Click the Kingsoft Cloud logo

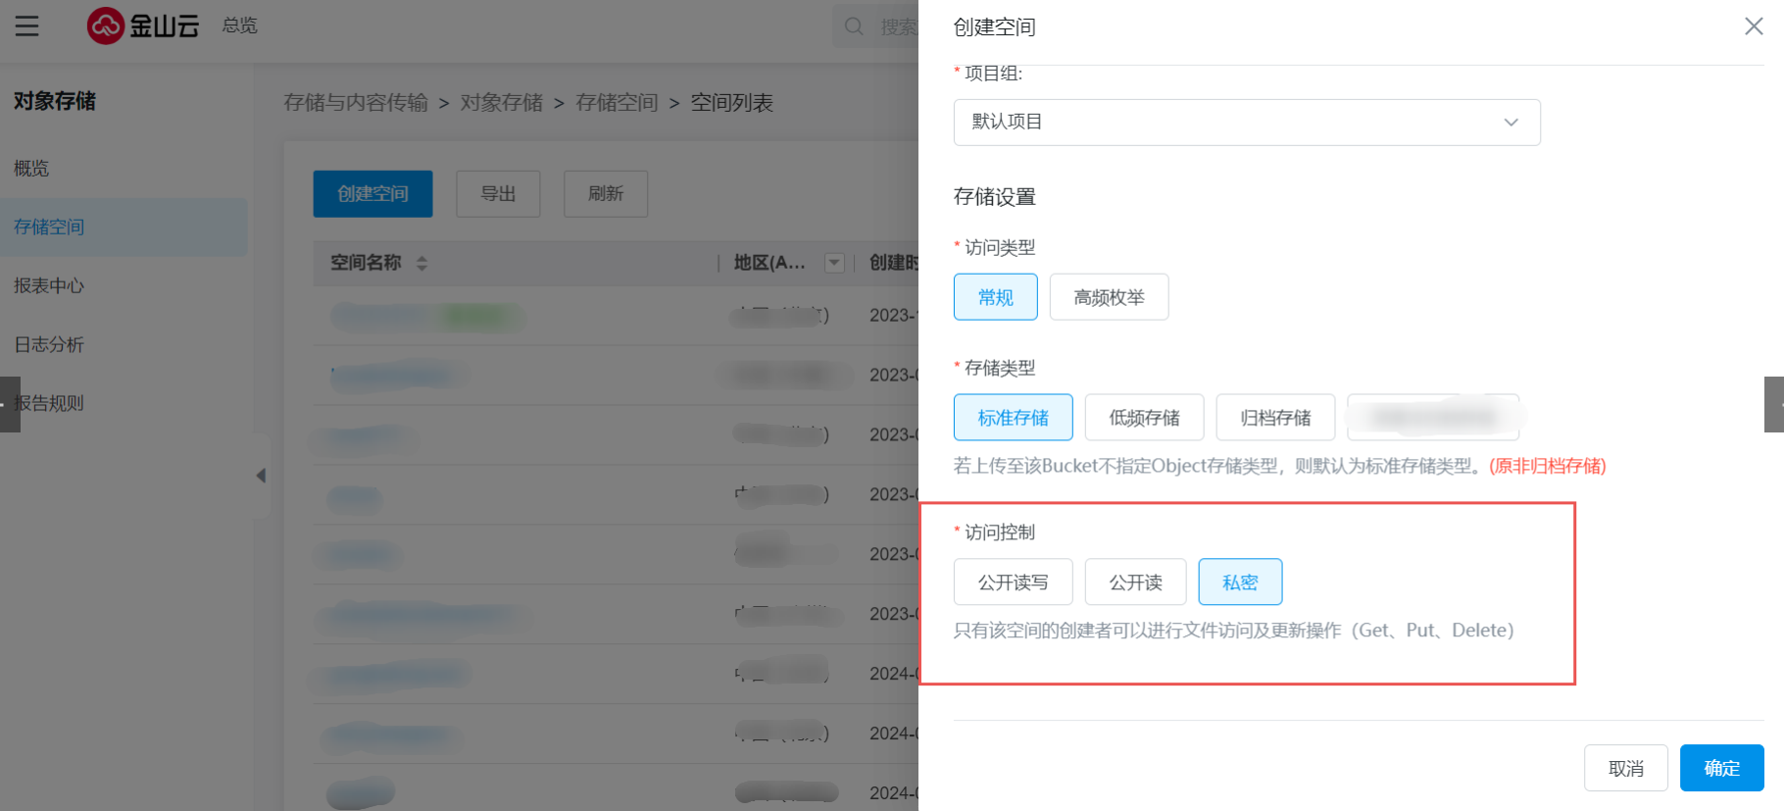(x=143, y=25)
